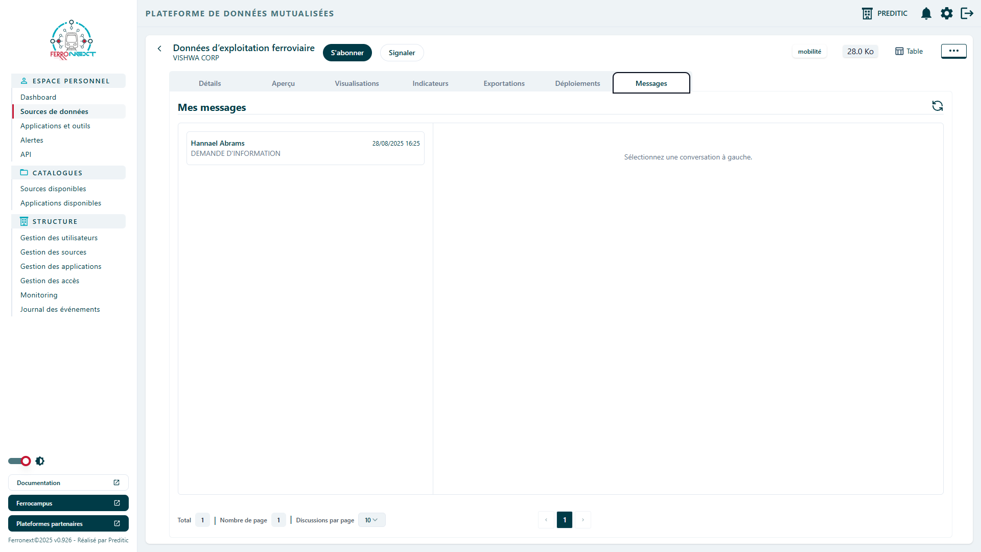Go to pagination page 1

[565, 520]
